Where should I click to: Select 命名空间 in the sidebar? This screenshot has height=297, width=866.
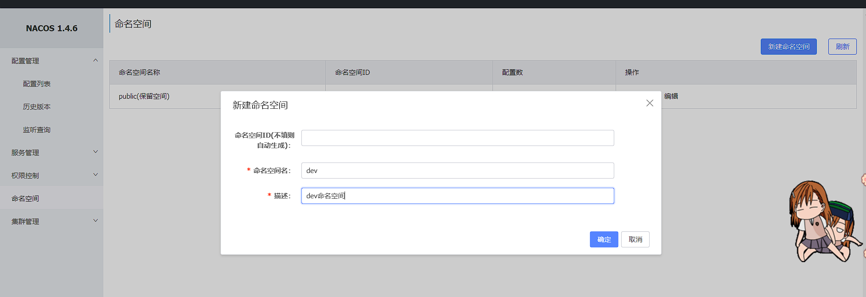point(25,198)
